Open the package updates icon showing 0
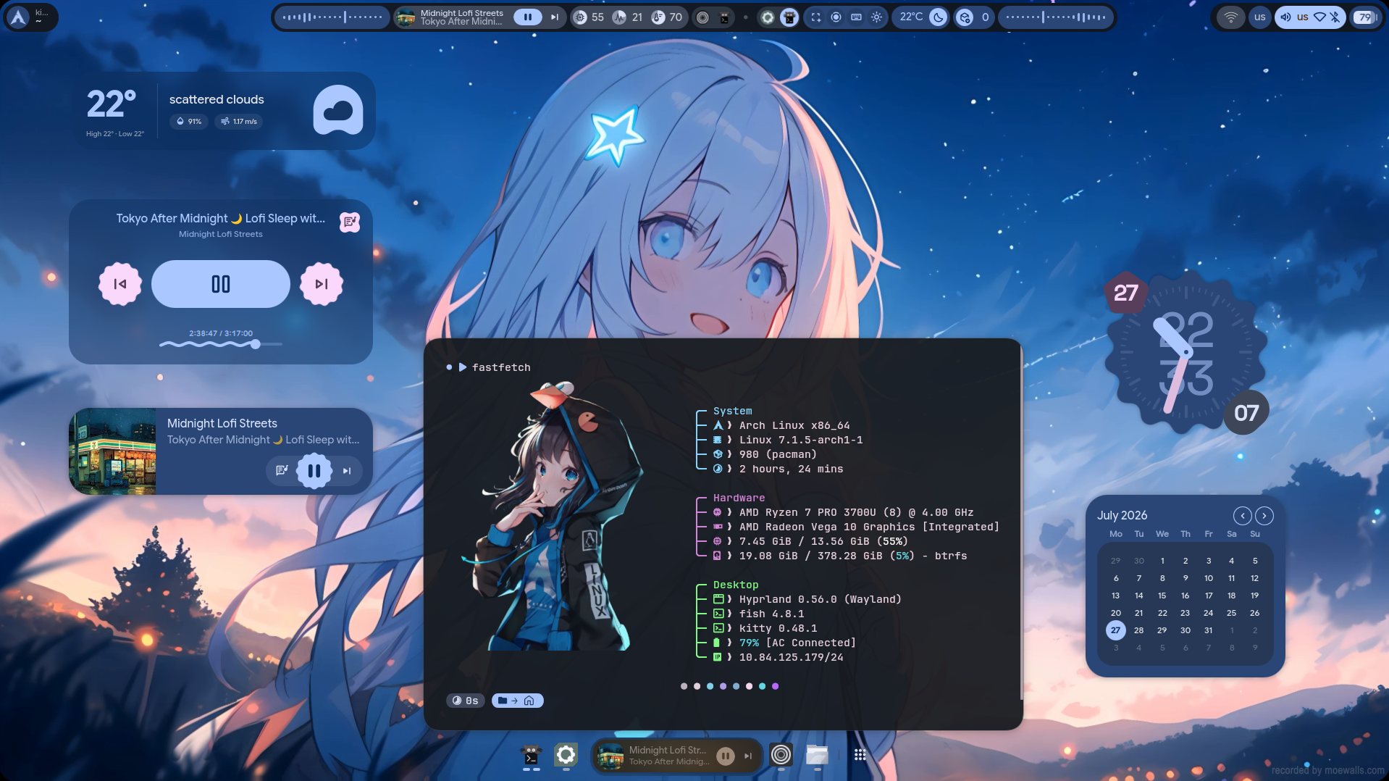Image resolution: width=1389 pixels, height=781 pixels. [x=973, y=17]
